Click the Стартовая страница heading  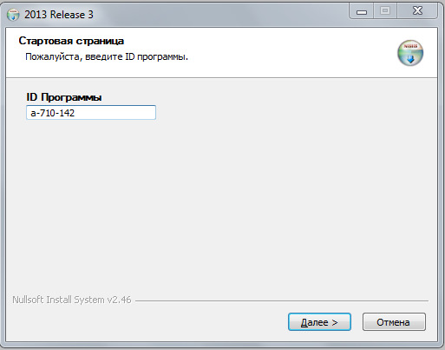(71, 41)
